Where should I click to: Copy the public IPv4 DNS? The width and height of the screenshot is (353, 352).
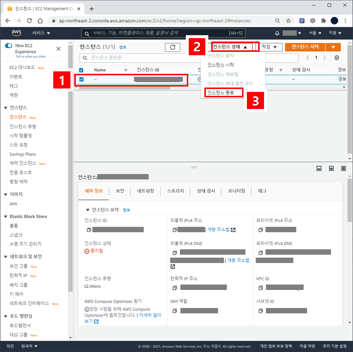coord(175,253)
